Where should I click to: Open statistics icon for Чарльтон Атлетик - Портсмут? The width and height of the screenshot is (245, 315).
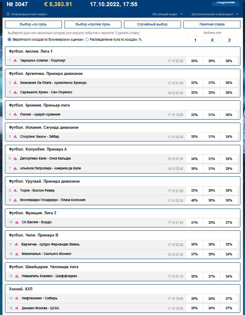click(16, 60)
